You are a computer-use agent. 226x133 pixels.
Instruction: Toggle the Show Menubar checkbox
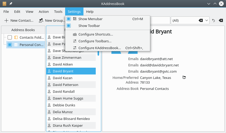click(x=69, y=19)
